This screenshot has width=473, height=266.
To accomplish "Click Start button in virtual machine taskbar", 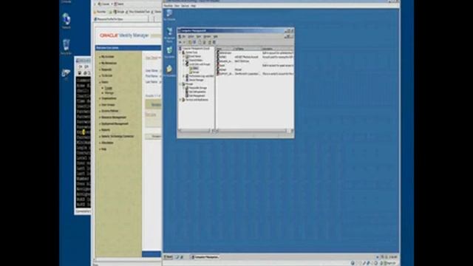I will (169, 257).
